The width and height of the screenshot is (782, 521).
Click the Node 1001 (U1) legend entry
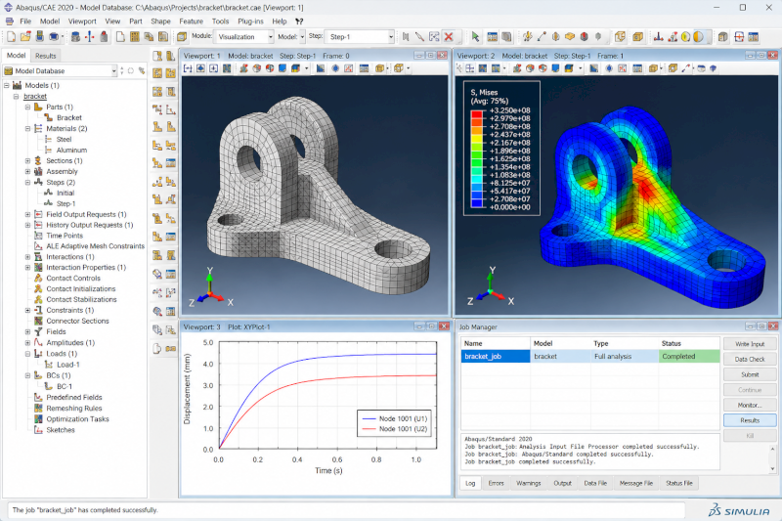[395, 418]
